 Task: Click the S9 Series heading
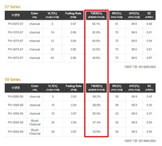coord(13,79)
